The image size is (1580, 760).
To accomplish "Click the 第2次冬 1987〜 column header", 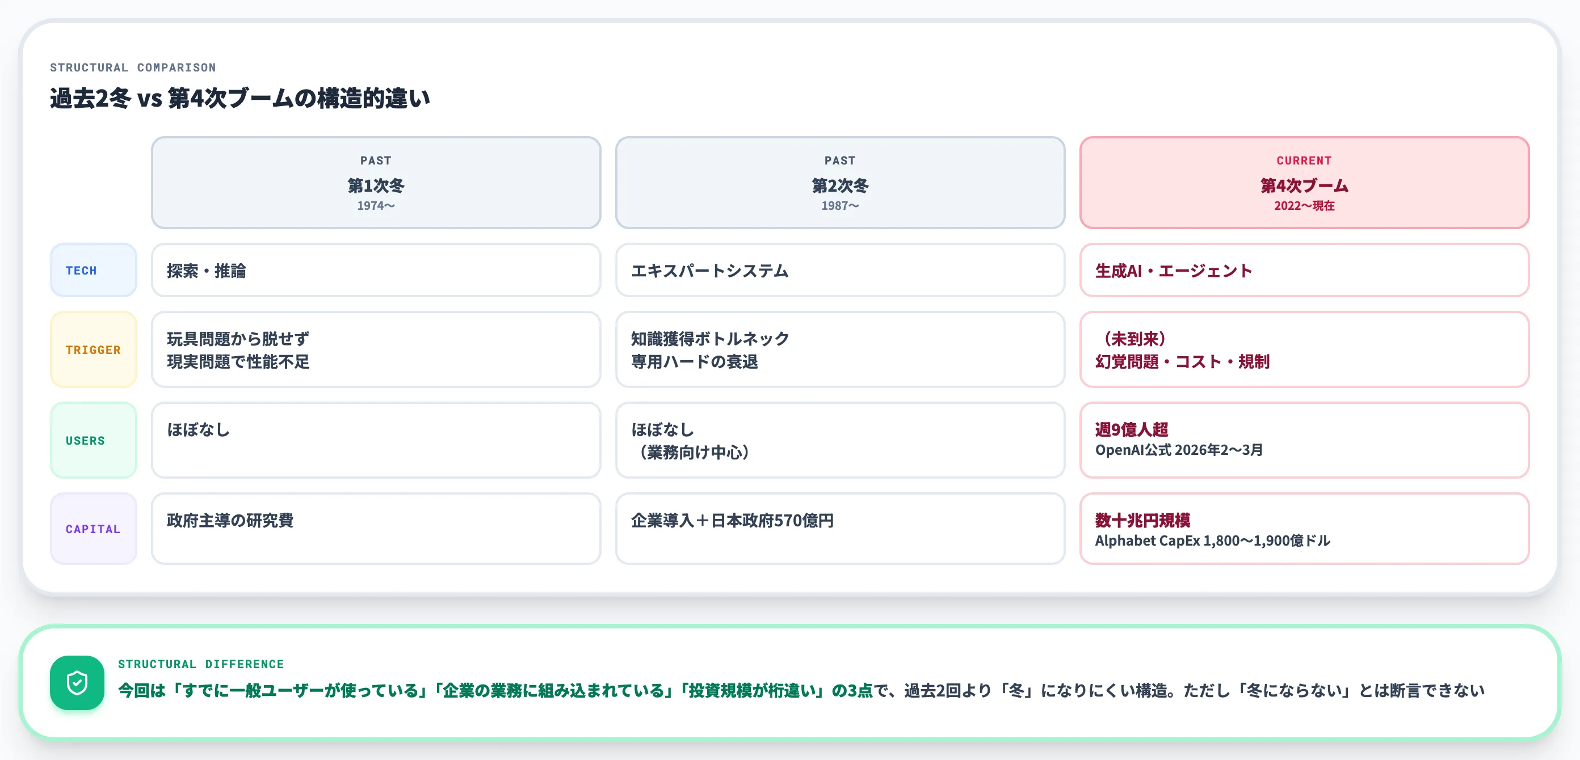I will point(841,183).
